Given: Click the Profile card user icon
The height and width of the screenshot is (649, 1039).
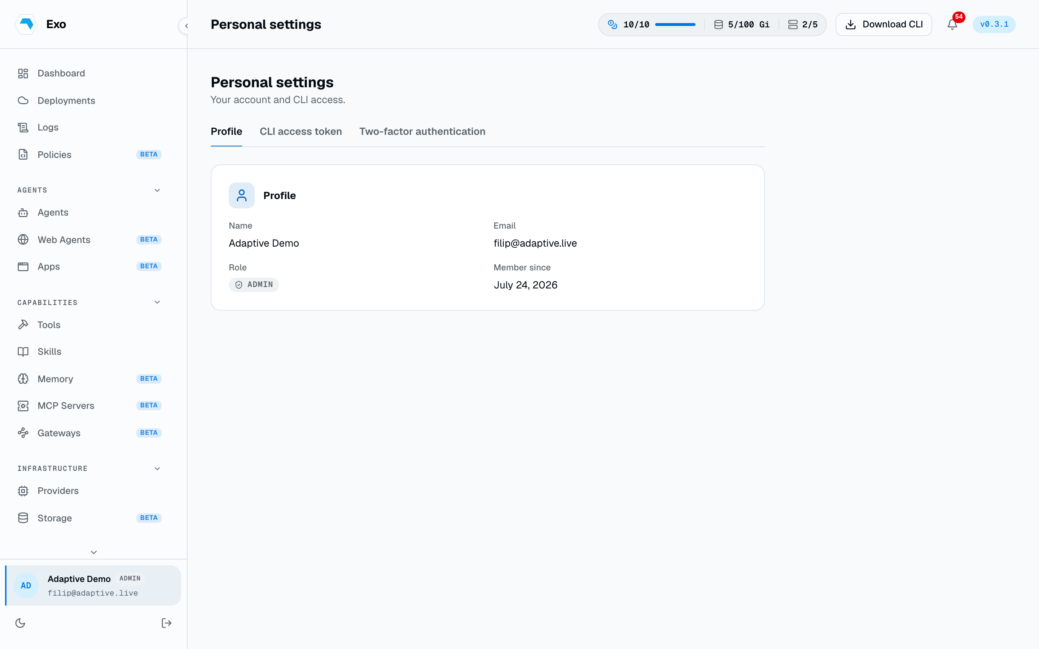Looking at the screenshot, I should 242,195.
